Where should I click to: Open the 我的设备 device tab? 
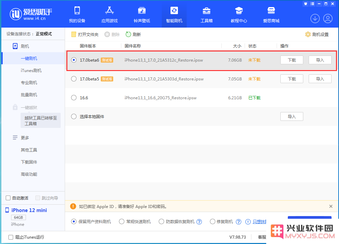[77, 14]
